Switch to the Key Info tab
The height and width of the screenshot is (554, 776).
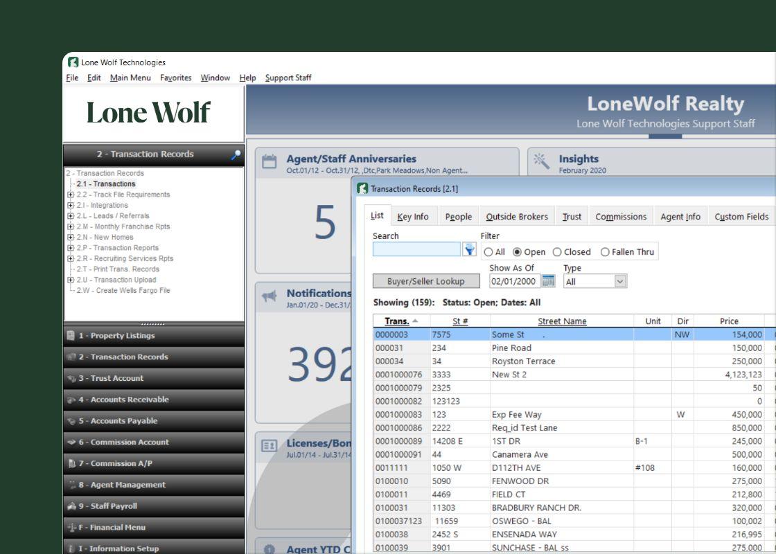[413, 217]
